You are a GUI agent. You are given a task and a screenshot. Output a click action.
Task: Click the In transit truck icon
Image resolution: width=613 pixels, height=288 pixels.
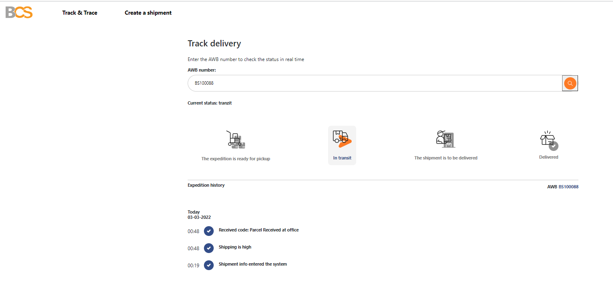(x=342, y=139)
